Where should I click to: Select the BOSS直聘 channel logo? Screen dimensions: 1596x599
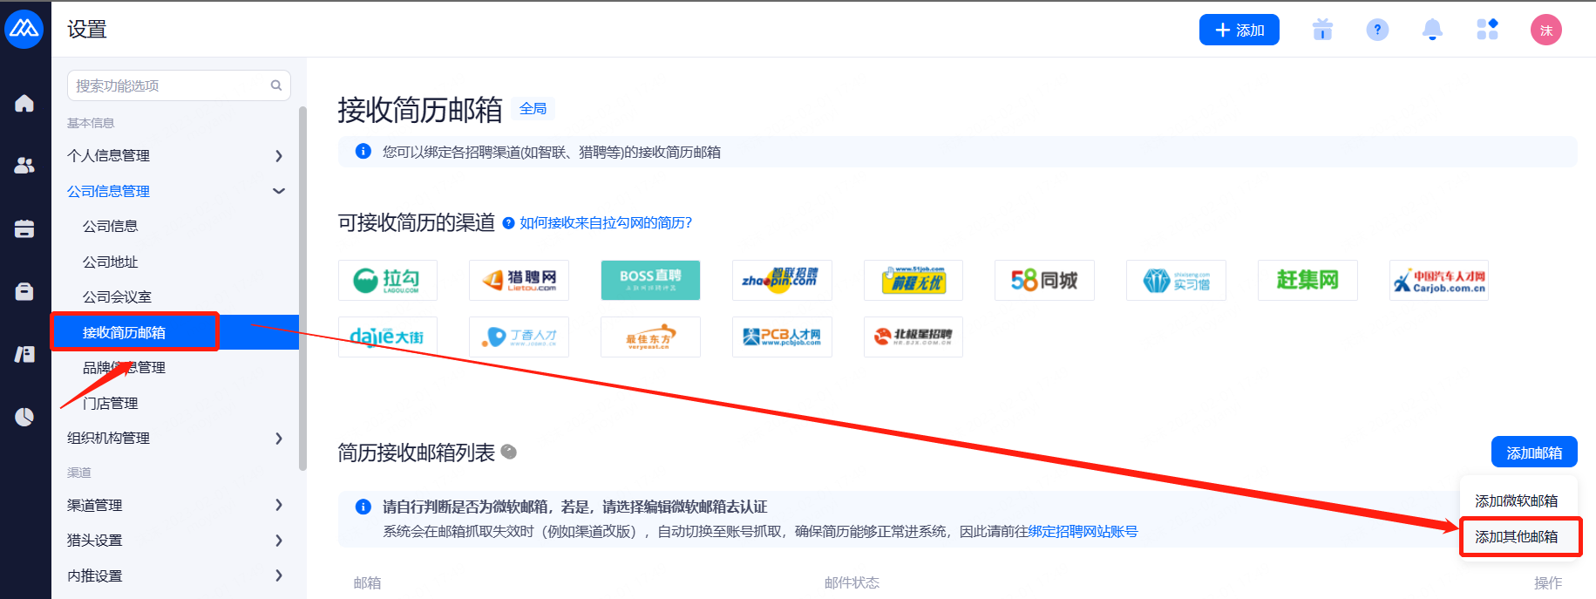click(x=650, y=280)
